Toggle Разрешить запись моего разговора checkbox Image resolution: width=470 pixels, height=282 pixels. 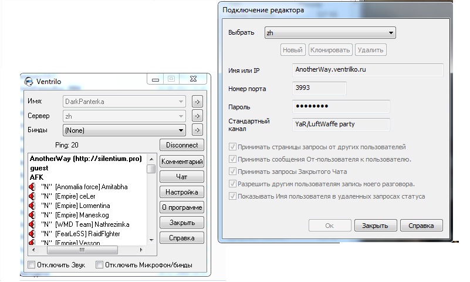[x=232, y=184]
